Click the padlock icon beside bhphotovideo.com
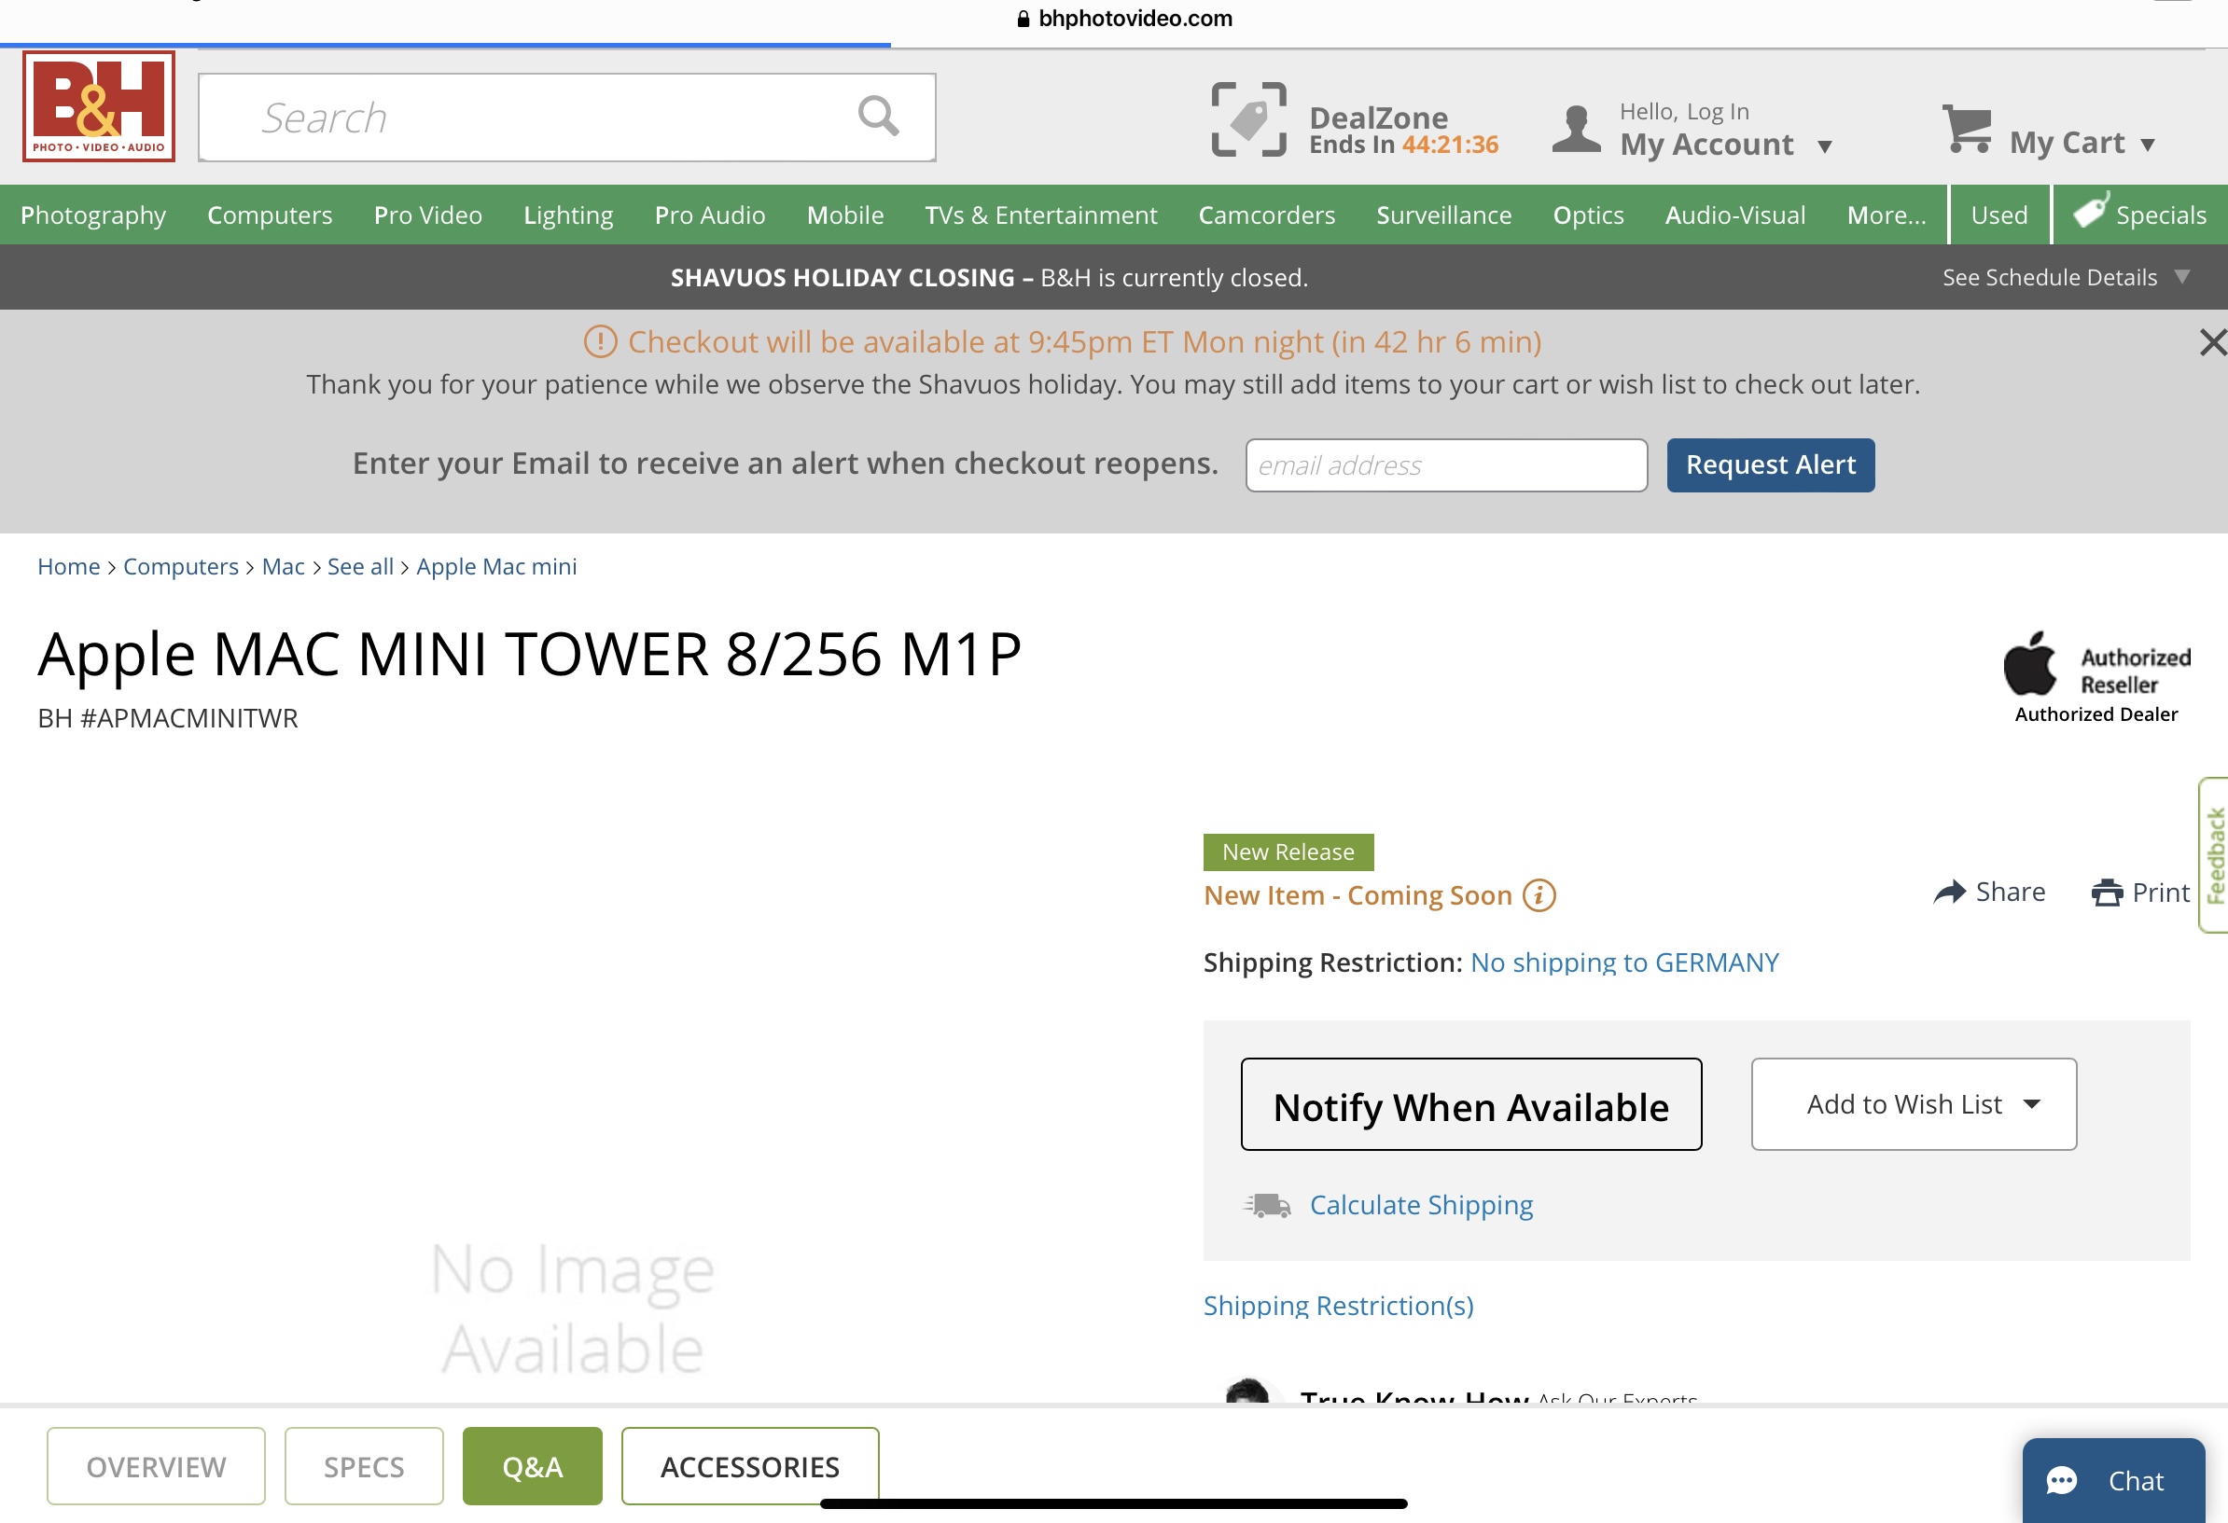Screen dimensions: 2228x1523 pyautogui.click(x=1023, y=19)
